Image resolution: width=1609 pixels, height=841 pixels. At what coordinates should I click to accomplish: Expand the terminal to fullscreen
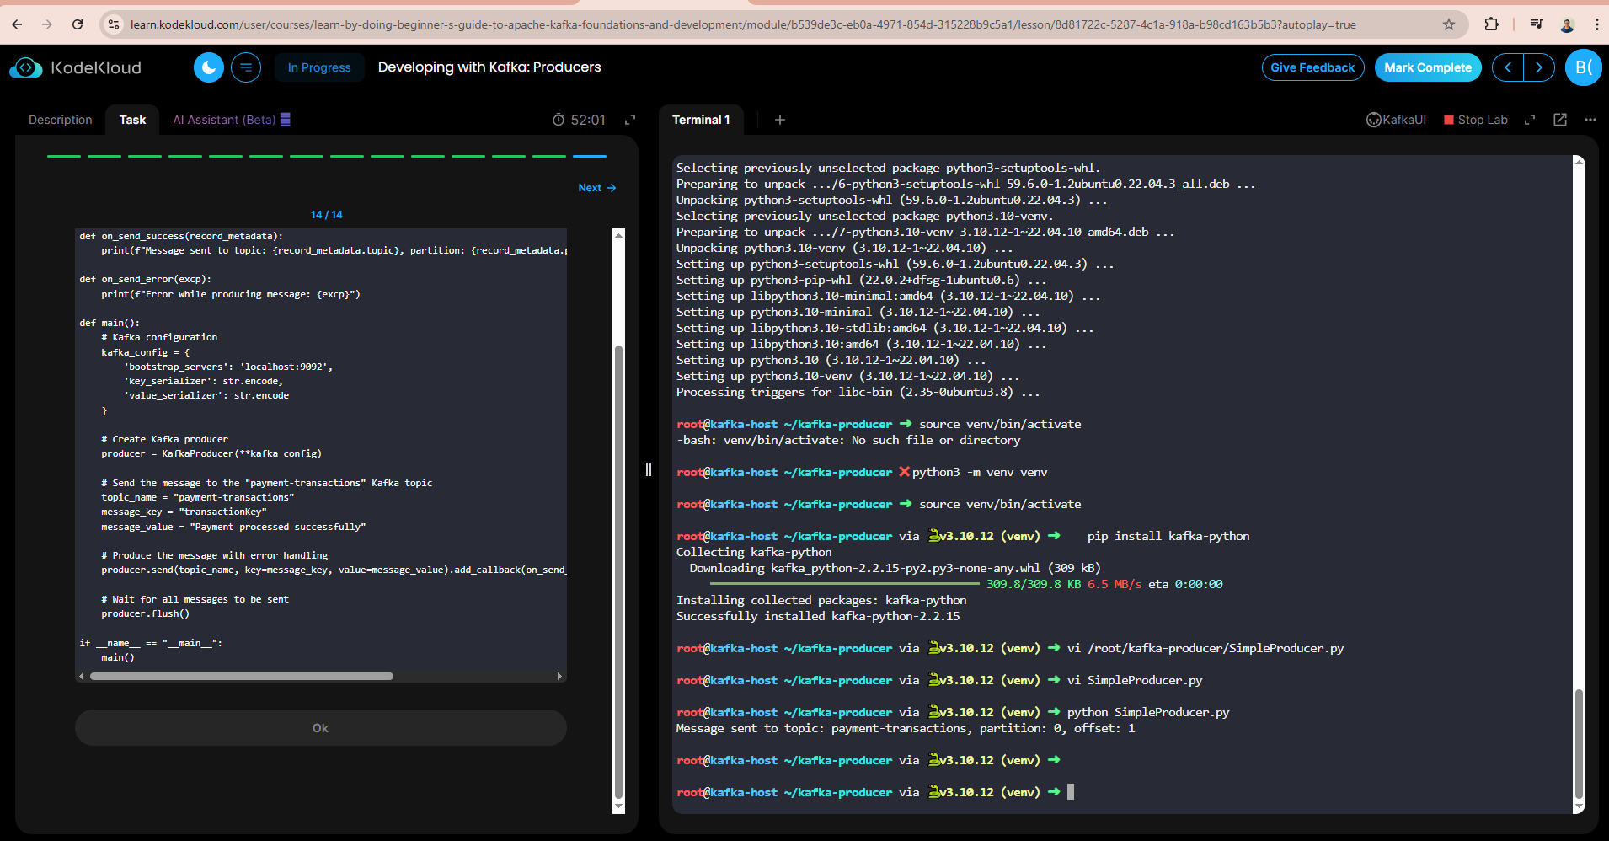(x=1530, y=120)
